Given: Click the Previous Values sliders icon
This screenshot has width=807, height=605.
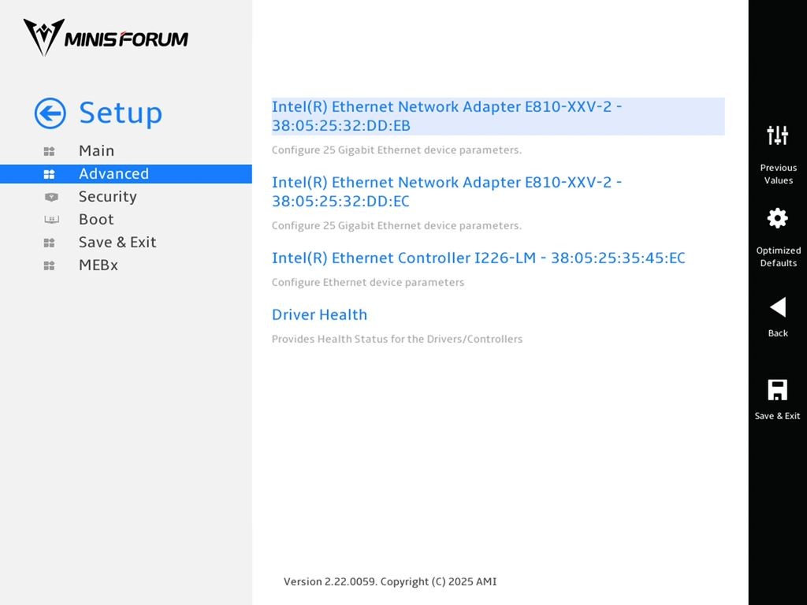Looking at the screenshot, I should [x=777, y=135].
